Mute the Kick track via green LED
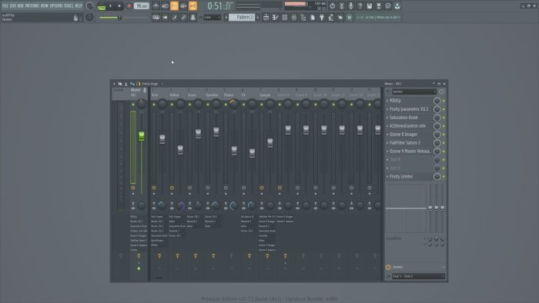Image resolution: width=539 pixels, height=303 pixels. (154, 105)
